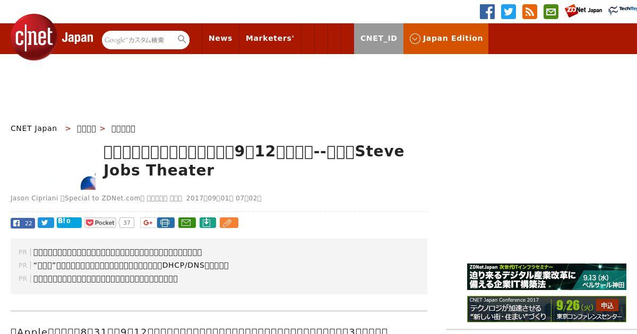Screen dimensions: 637x334
Task: Bookmark article with Hatena B! button
Action: coord(69,222)
